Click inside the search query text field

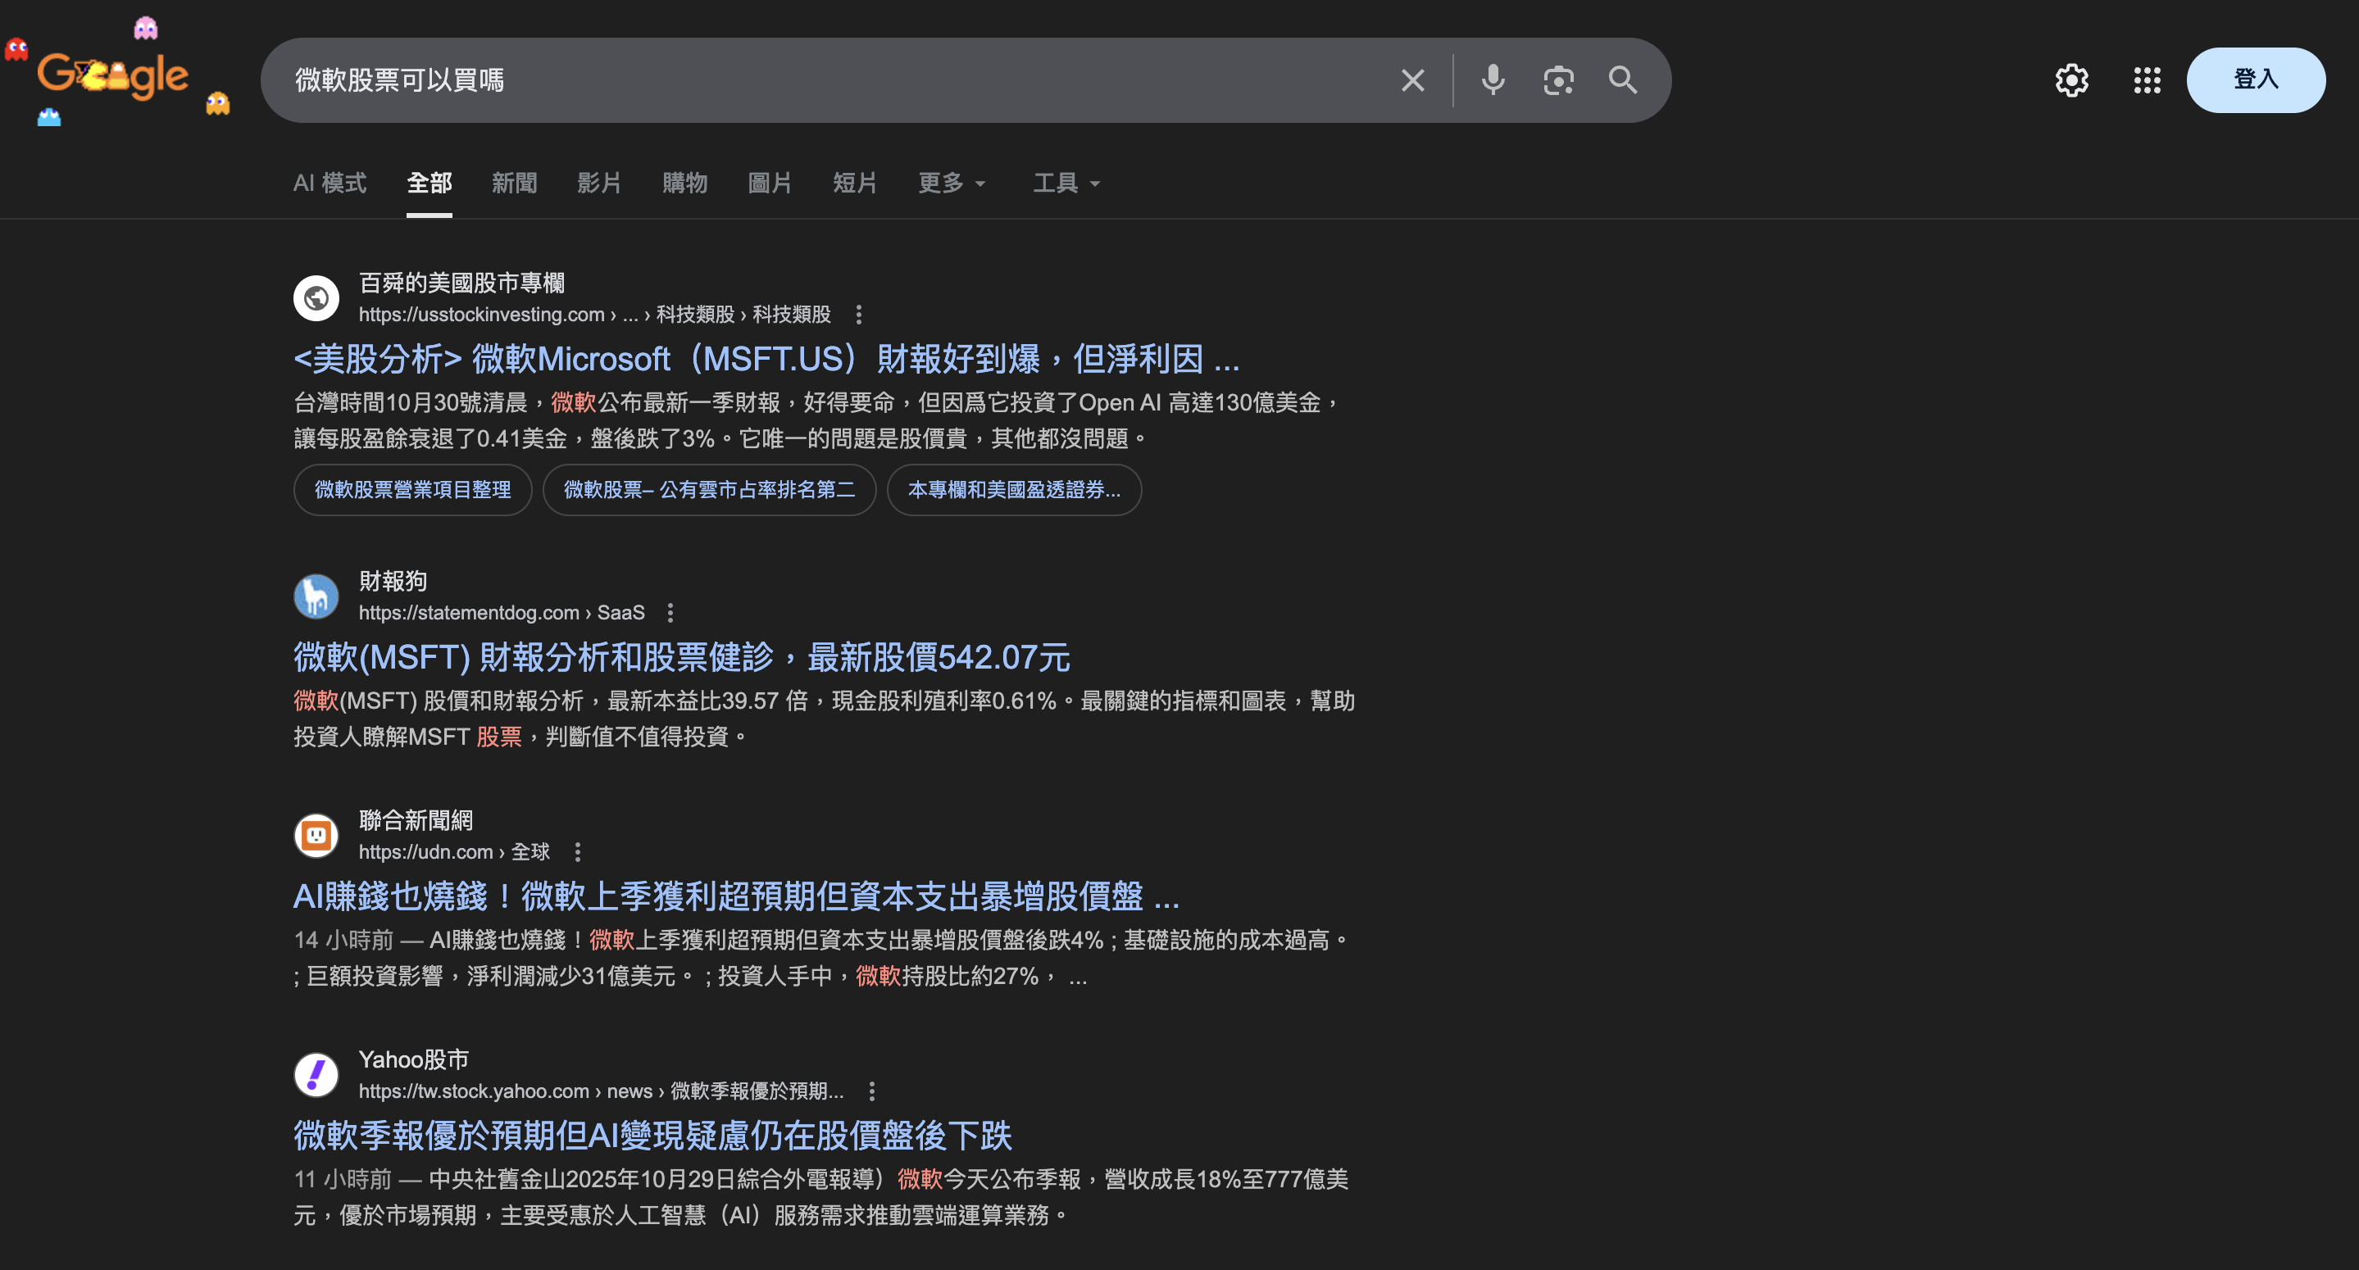click(x=825, y=80)
